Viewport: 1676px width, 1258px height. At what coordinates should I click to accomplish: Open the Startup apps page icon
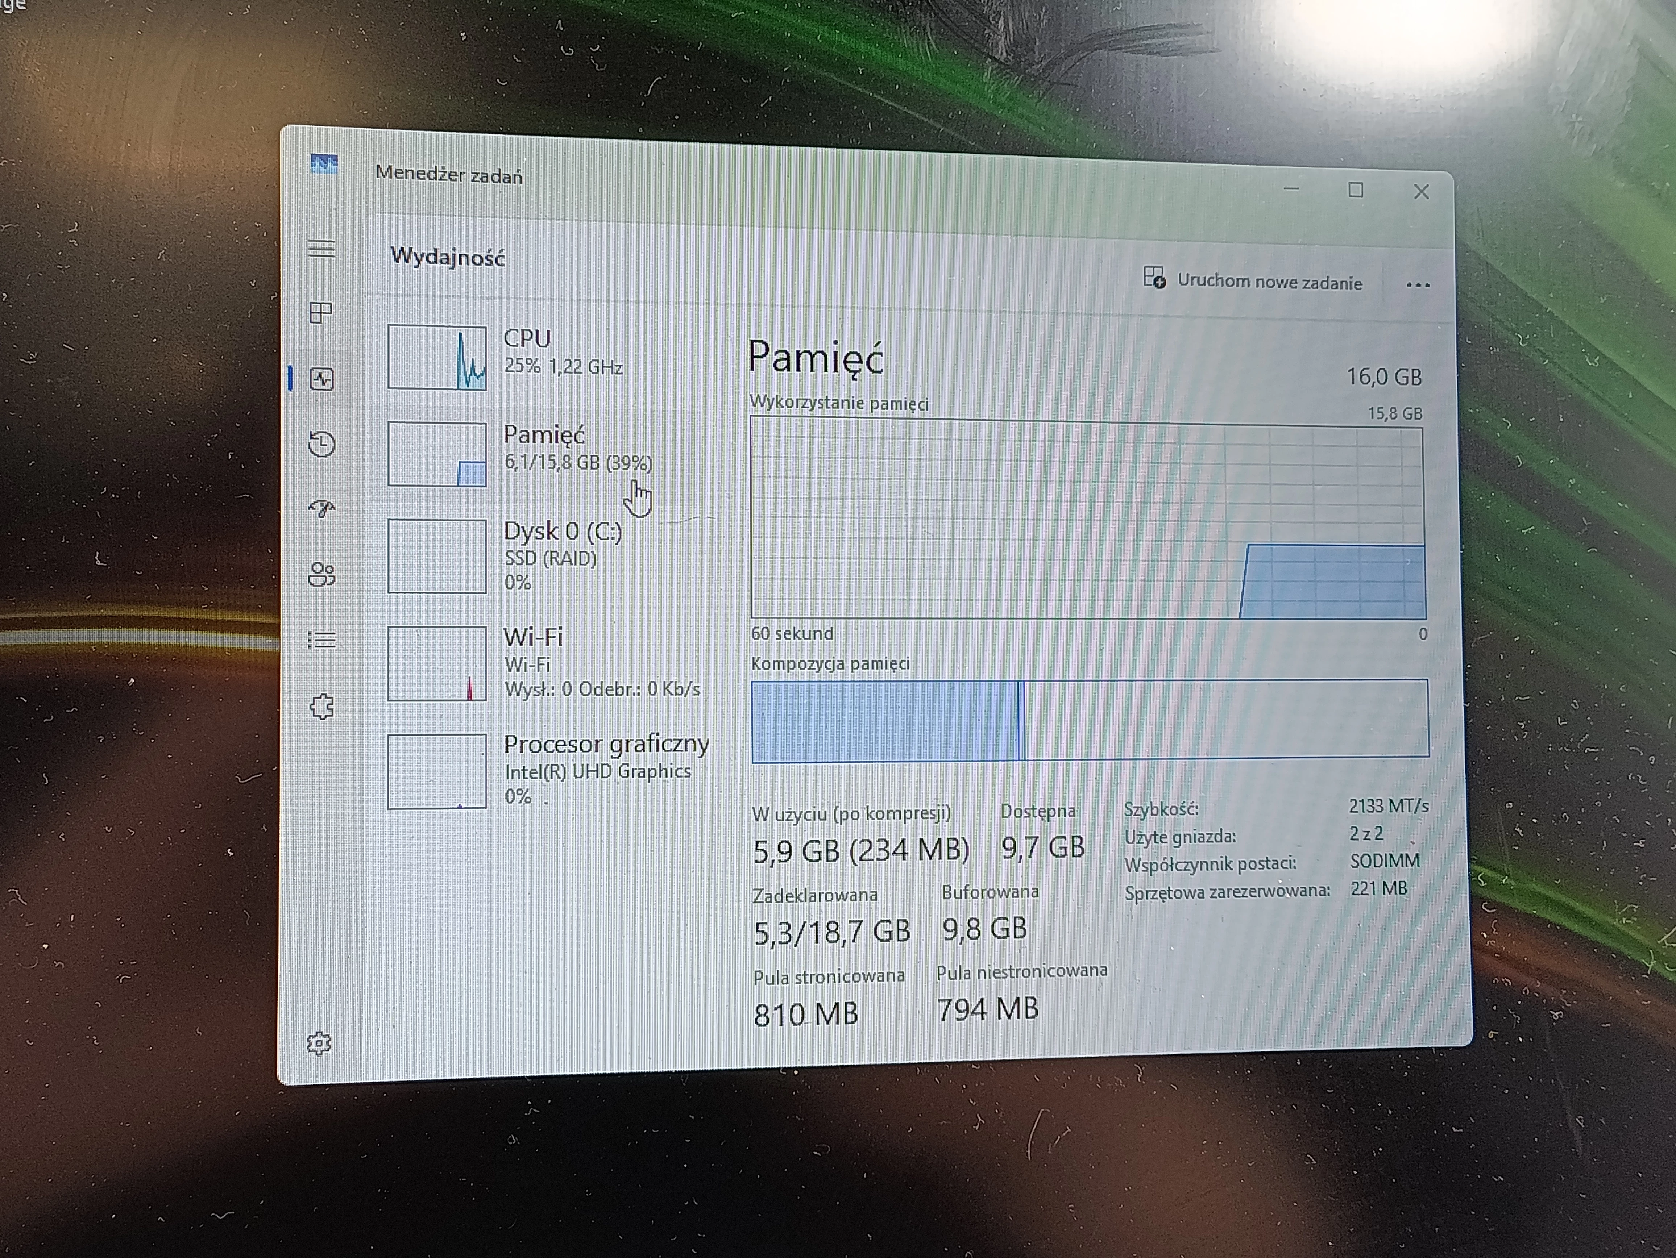click(x=322, y=508)
